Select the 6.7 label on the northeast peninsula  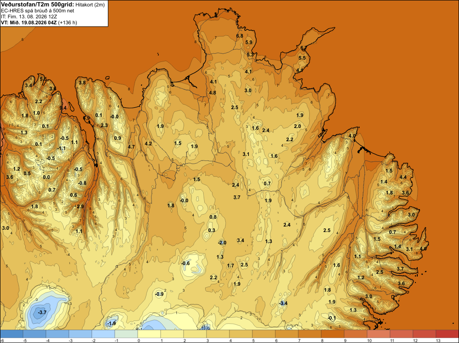(304, 48)
